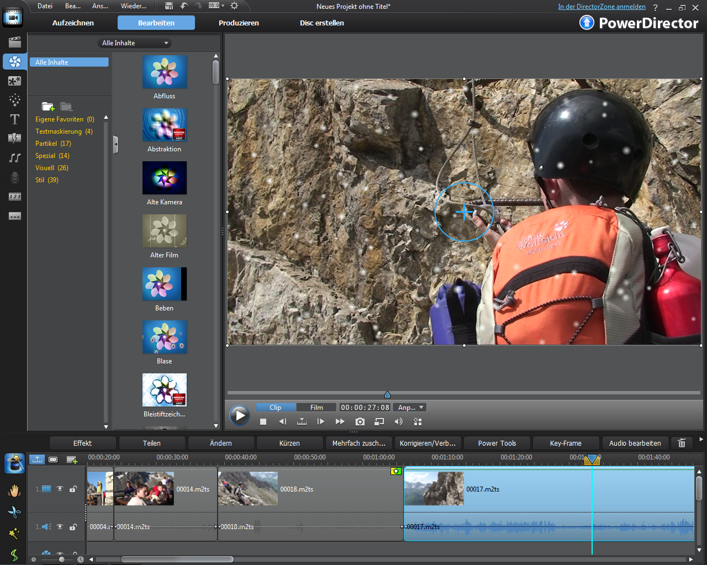Click the timeline zoom slider knob
Viewport: 707px width, 565px height.
point(62,559)
